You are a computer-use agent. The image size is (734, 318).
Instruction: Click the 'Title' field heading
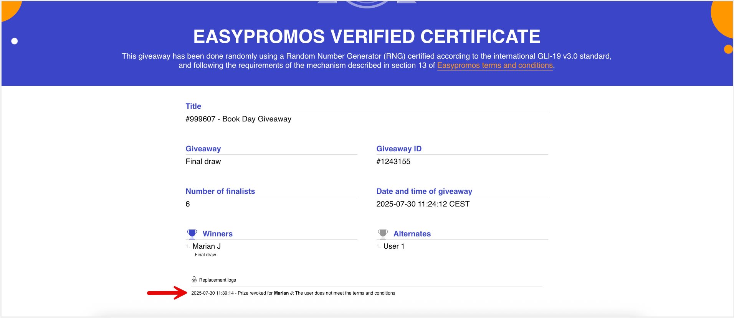tap(193, 106)
